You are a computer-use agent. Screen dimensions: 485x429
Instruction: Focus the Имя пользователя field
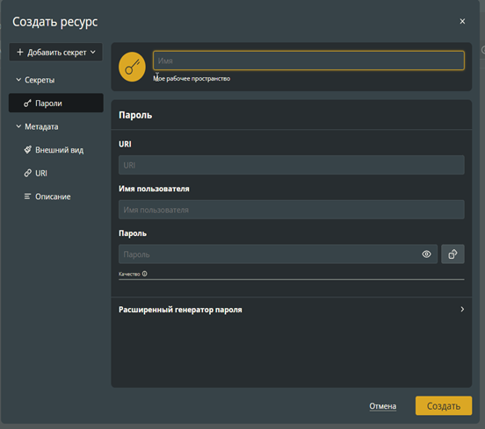[292, 210]
